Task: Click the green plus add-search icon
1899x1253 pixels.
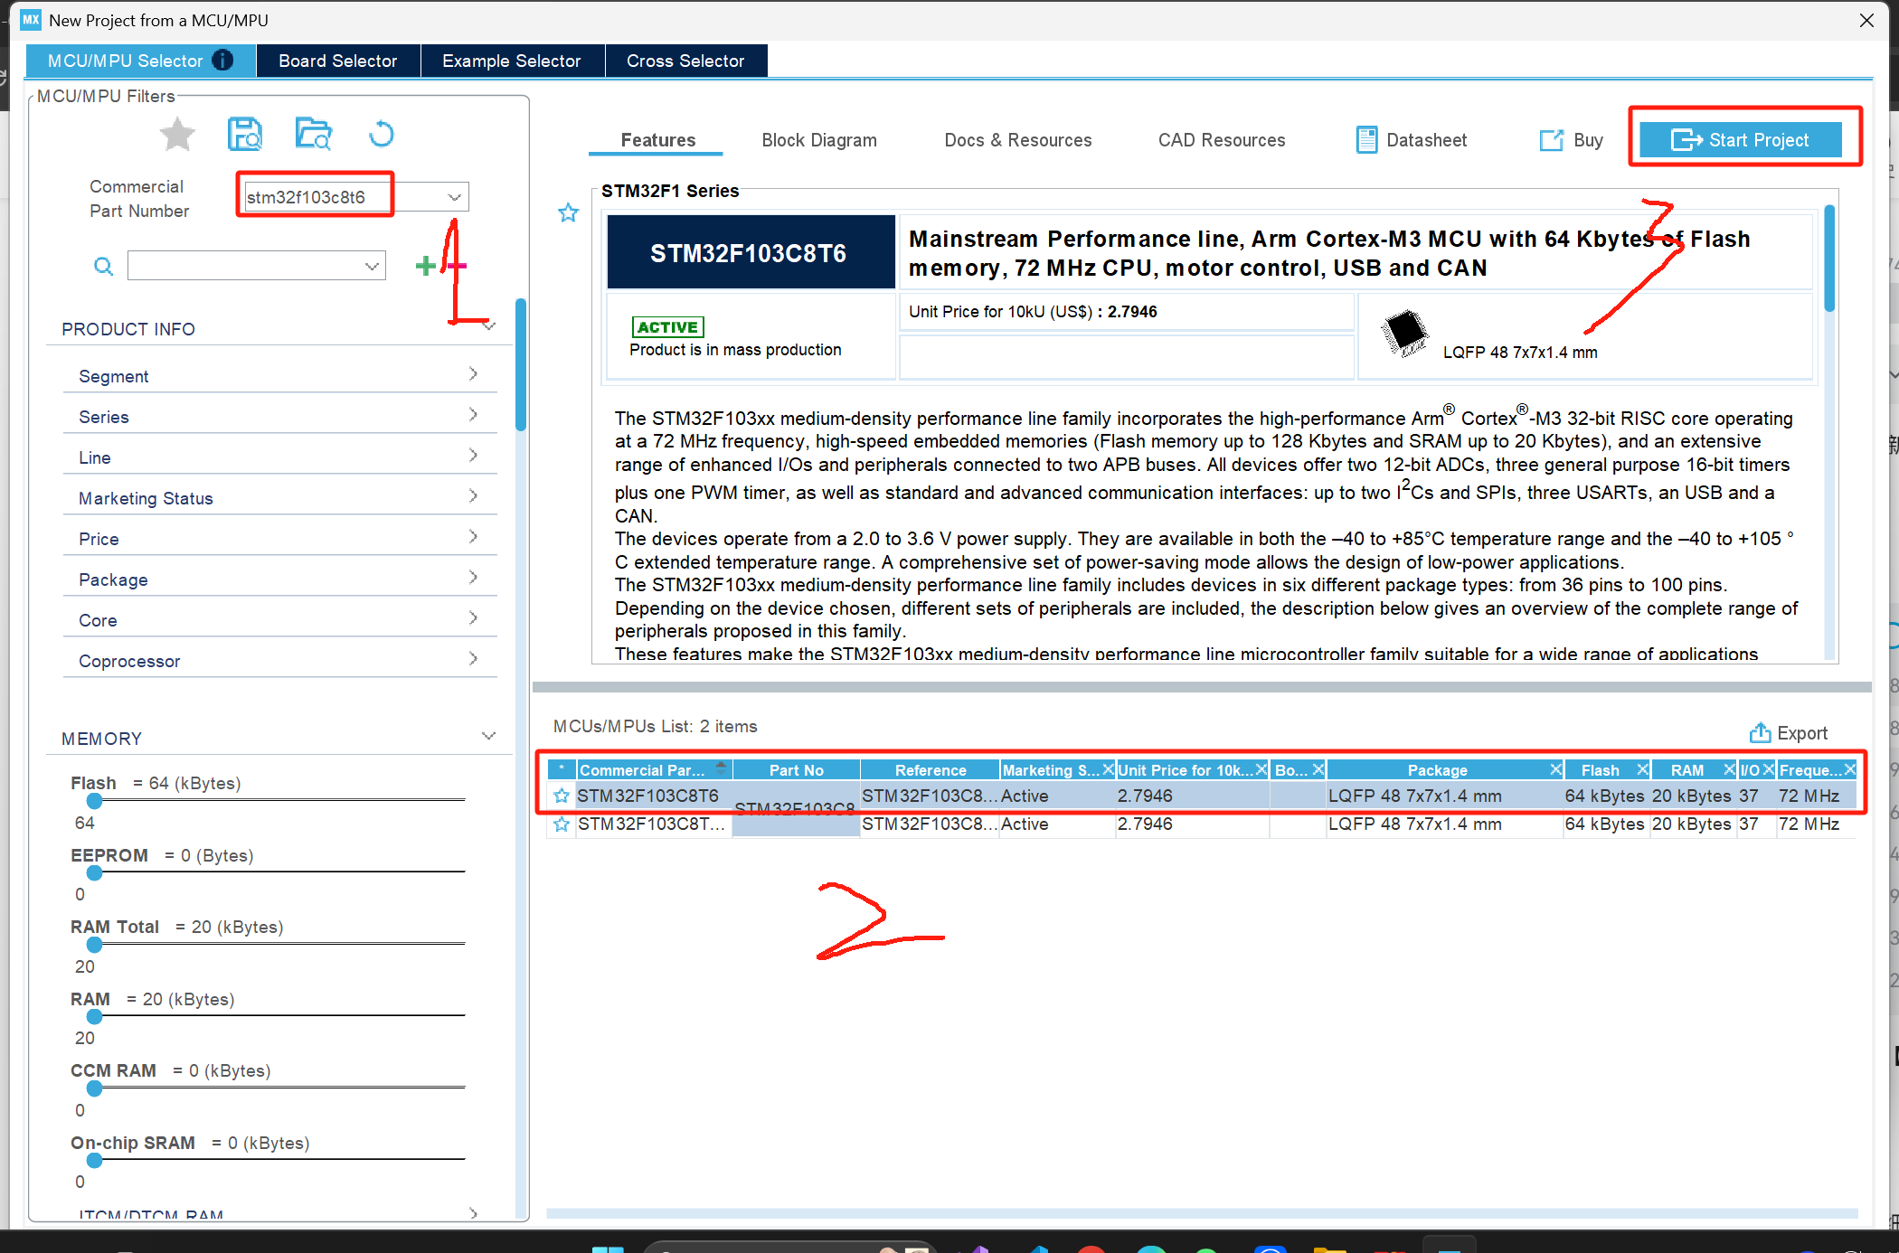Action: [425, 266]
